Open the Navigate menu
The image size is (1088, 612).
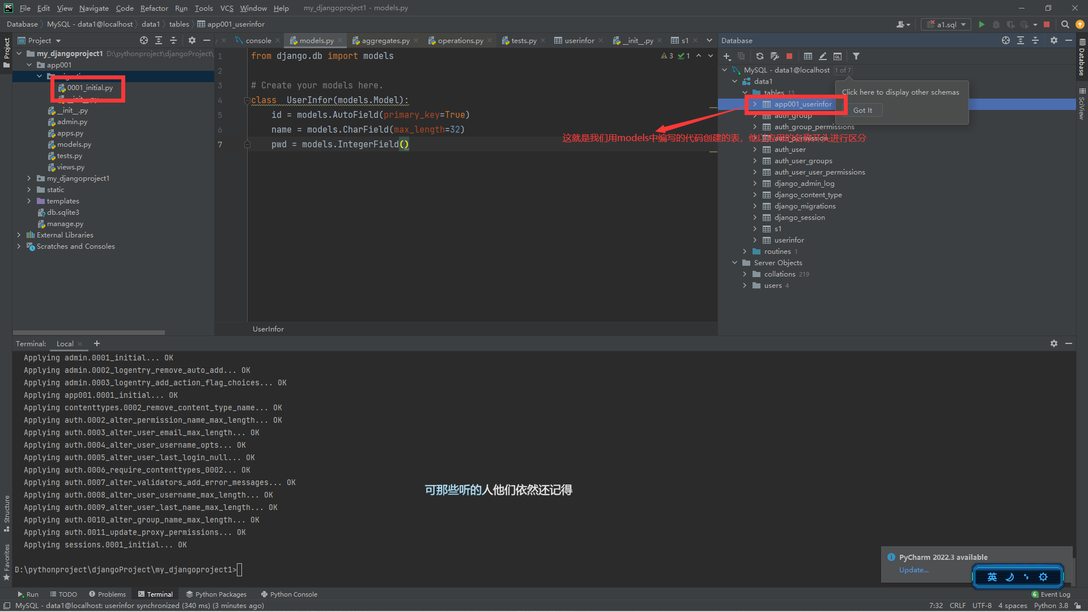tap(93, 8)
